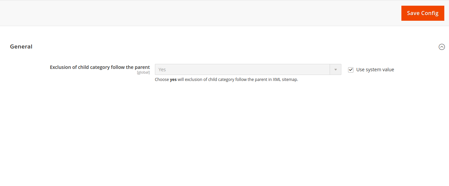Click the word parent in the field label
Screen dimensions: 449x186
(x=142, y=67)
